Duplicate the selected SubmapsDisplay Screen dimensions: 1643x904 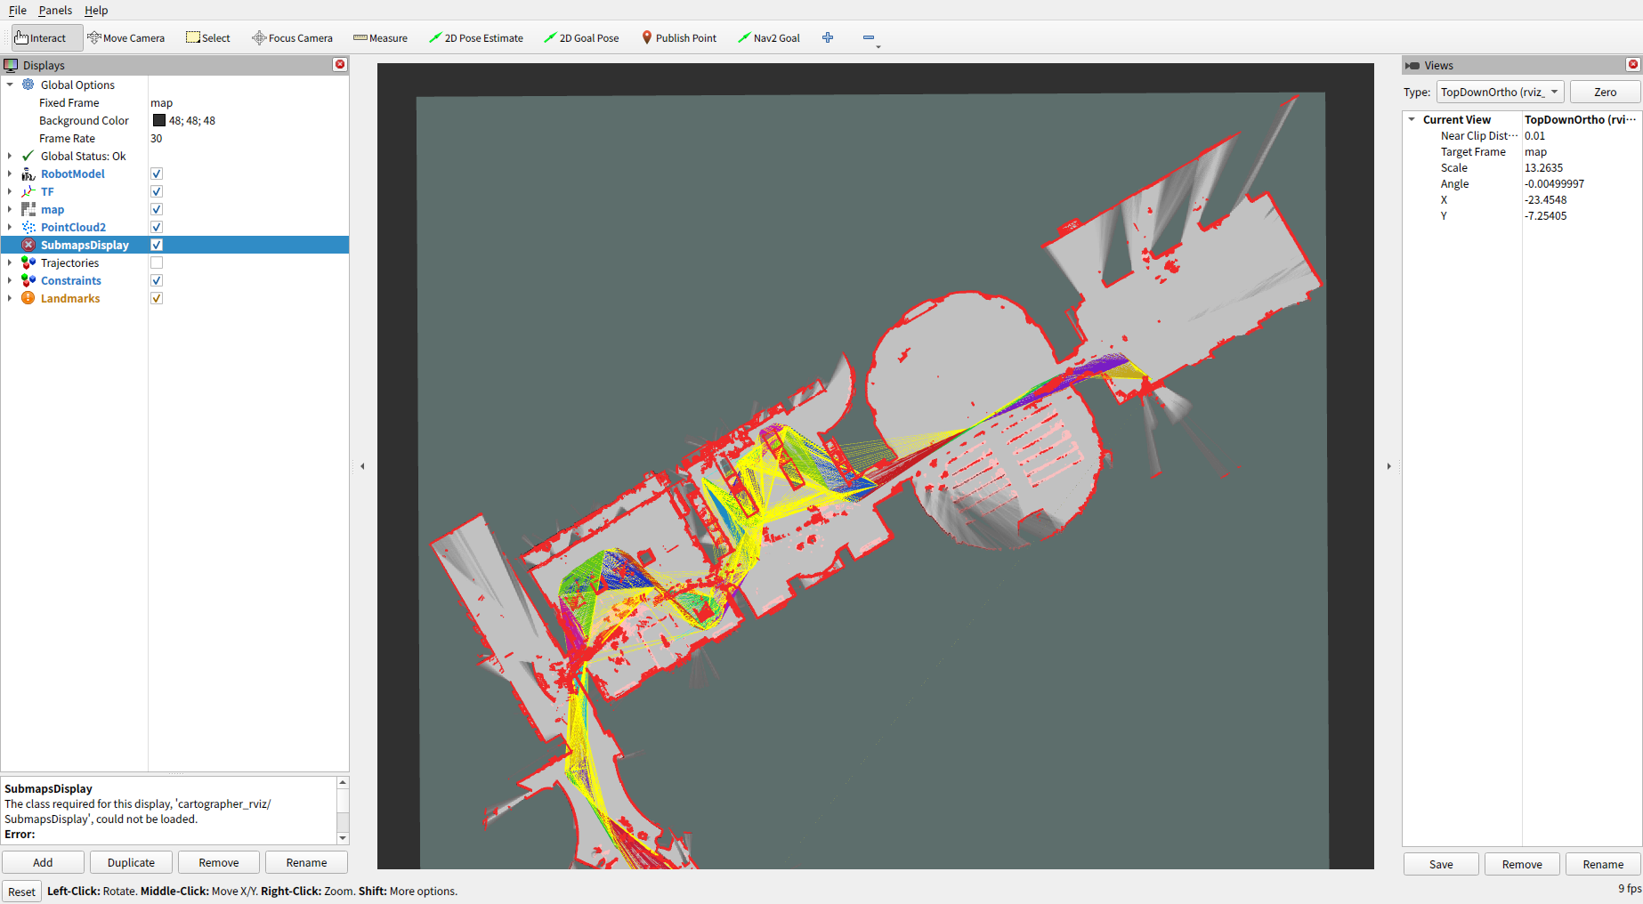pyautogui.click(x=130, y=862)
